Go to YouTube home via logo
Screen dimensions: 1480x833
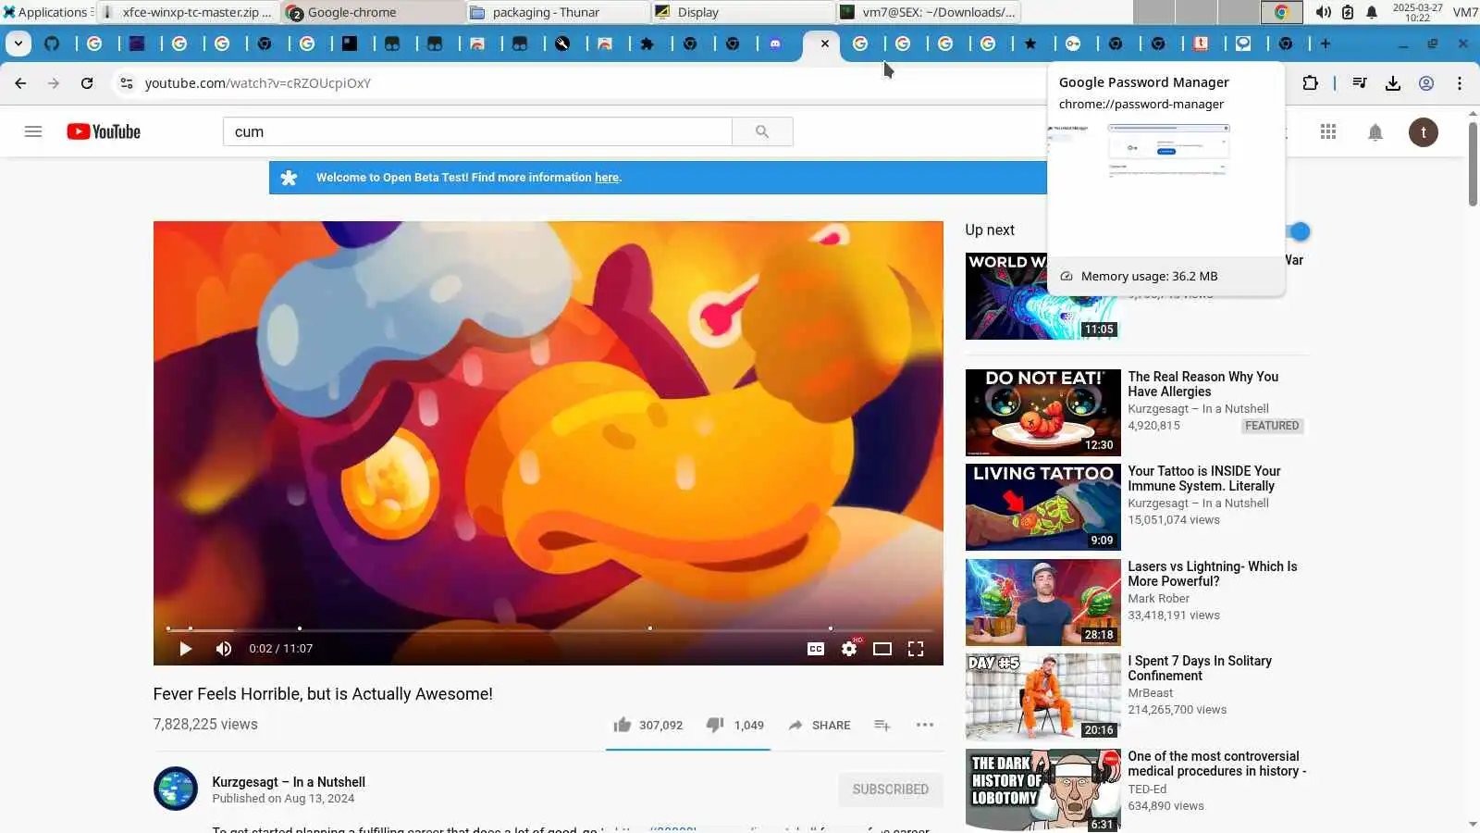[104, 131]
